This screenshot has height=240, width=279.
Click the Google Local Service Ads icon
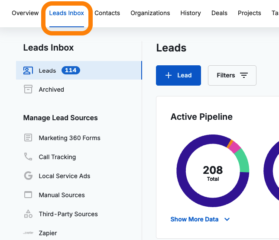(x=28, y=176)
